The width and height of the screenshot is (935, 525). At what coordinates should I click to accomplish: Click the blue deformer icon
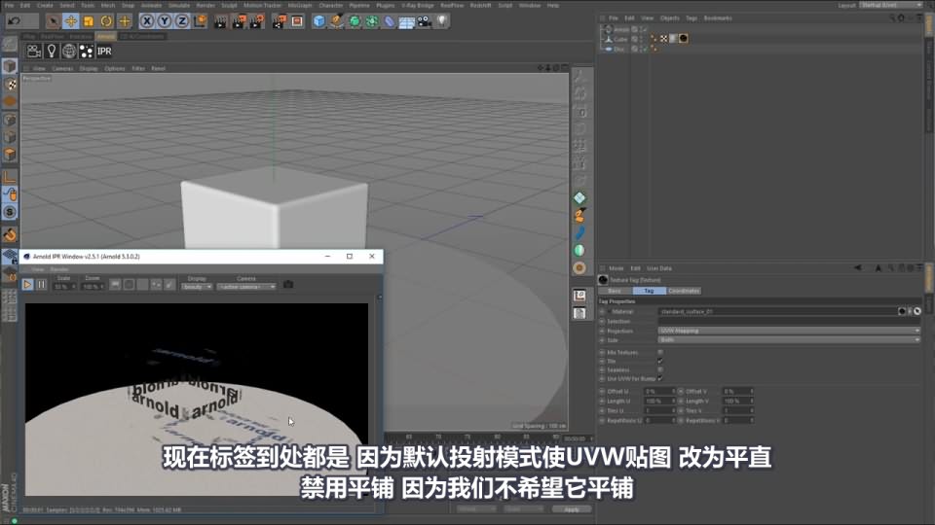coord(390,21)
